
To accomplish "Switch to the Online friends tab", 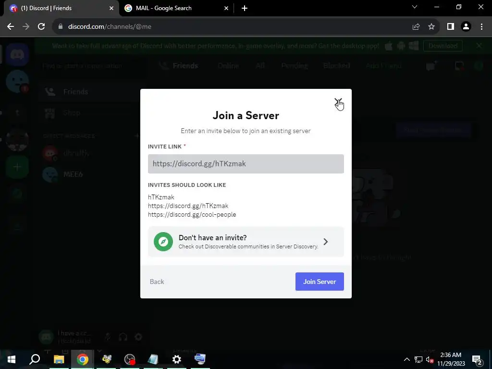I will [228, 66].
